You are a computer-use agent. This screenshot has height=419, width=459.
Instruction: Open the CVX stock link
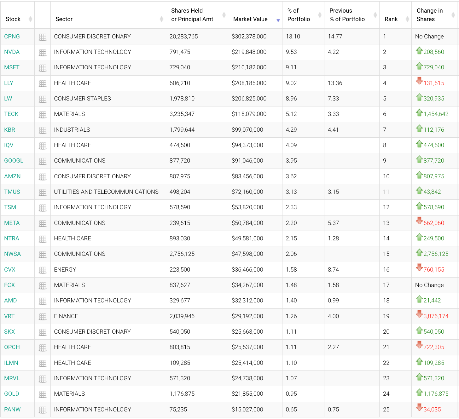(10, 270)
